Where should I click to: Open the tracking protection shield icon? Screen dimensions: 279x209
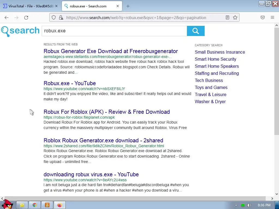click(54, 18)
